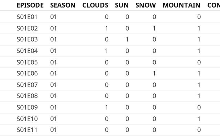This screenshot has height=137, width=220.
Task: Sort by the CLOUDS column header
Action: click(x=95, y=5)
